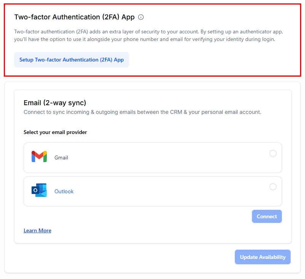Viewport: 305px width, 279px height.
Task: Enable Outlook syncing via its radio button
Action: click(x=273, y=187)
